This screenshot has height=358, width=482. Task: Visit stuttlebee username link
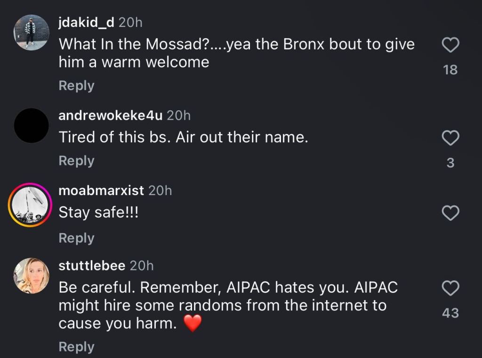pos(92,266)
